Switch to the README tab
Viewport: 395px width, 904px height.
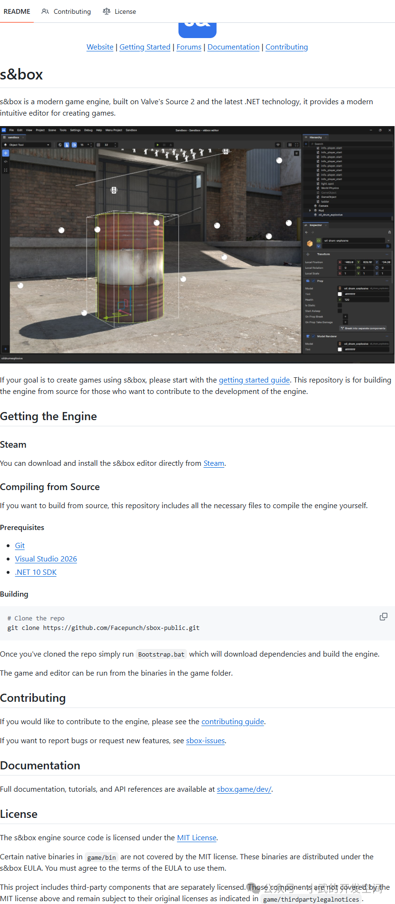[x=17, y=11]
